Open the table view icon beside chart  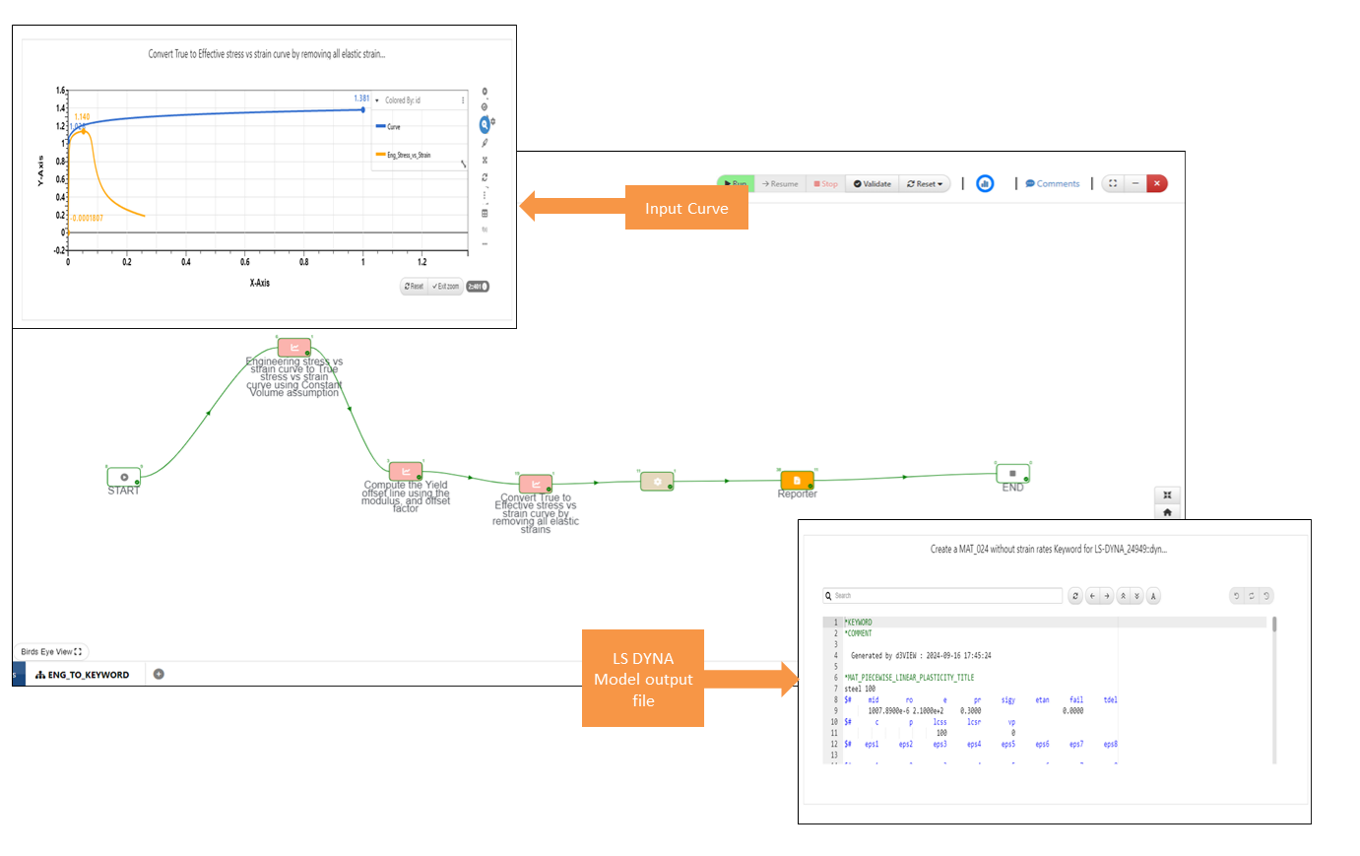point(485,213)
